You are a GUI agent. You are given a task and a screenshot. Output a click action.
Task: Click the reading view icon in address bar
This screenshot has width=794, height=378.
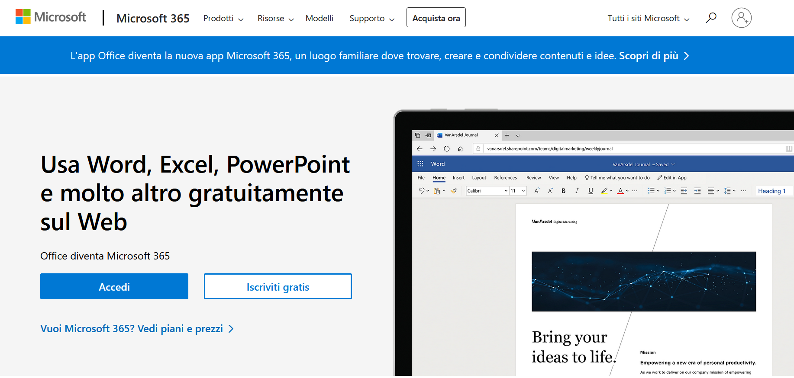789,149
